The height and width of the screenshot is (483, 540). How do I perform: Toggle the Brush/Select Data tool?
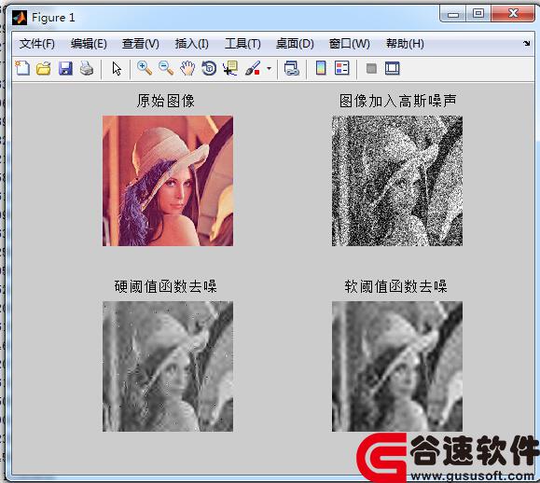(253, 68)
